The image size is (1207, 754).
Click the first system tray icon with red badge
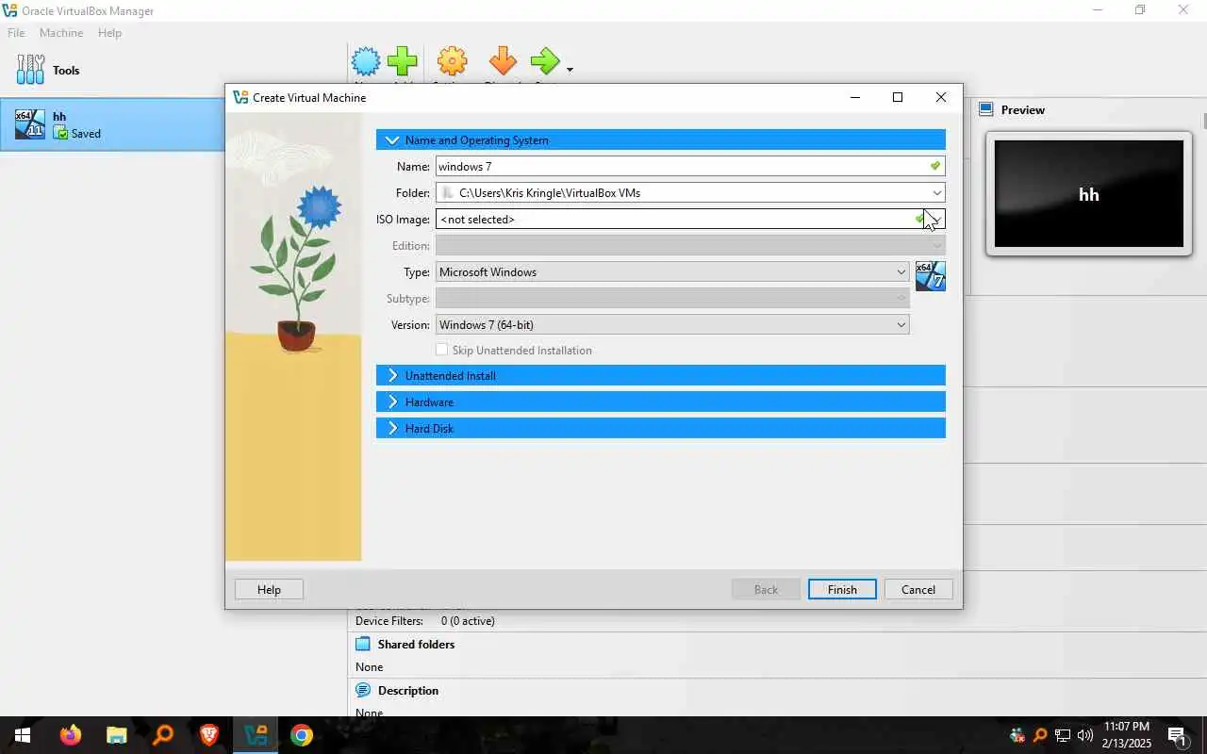click(1017, 735)
